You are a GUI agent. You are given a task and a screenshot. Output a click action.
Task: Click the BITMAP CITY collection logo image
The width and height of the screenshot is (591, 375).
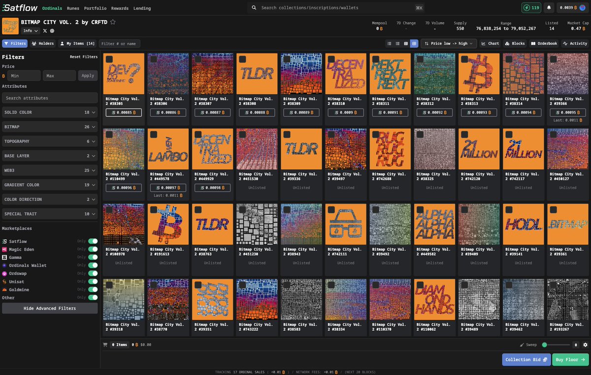coord(10,26)
